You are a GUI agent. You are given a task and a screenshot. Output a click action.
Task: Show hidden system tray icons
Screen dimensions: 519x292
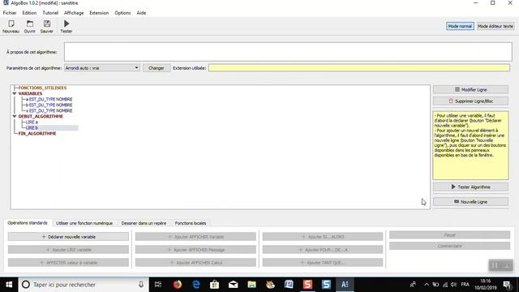click(x=427, y=285)
